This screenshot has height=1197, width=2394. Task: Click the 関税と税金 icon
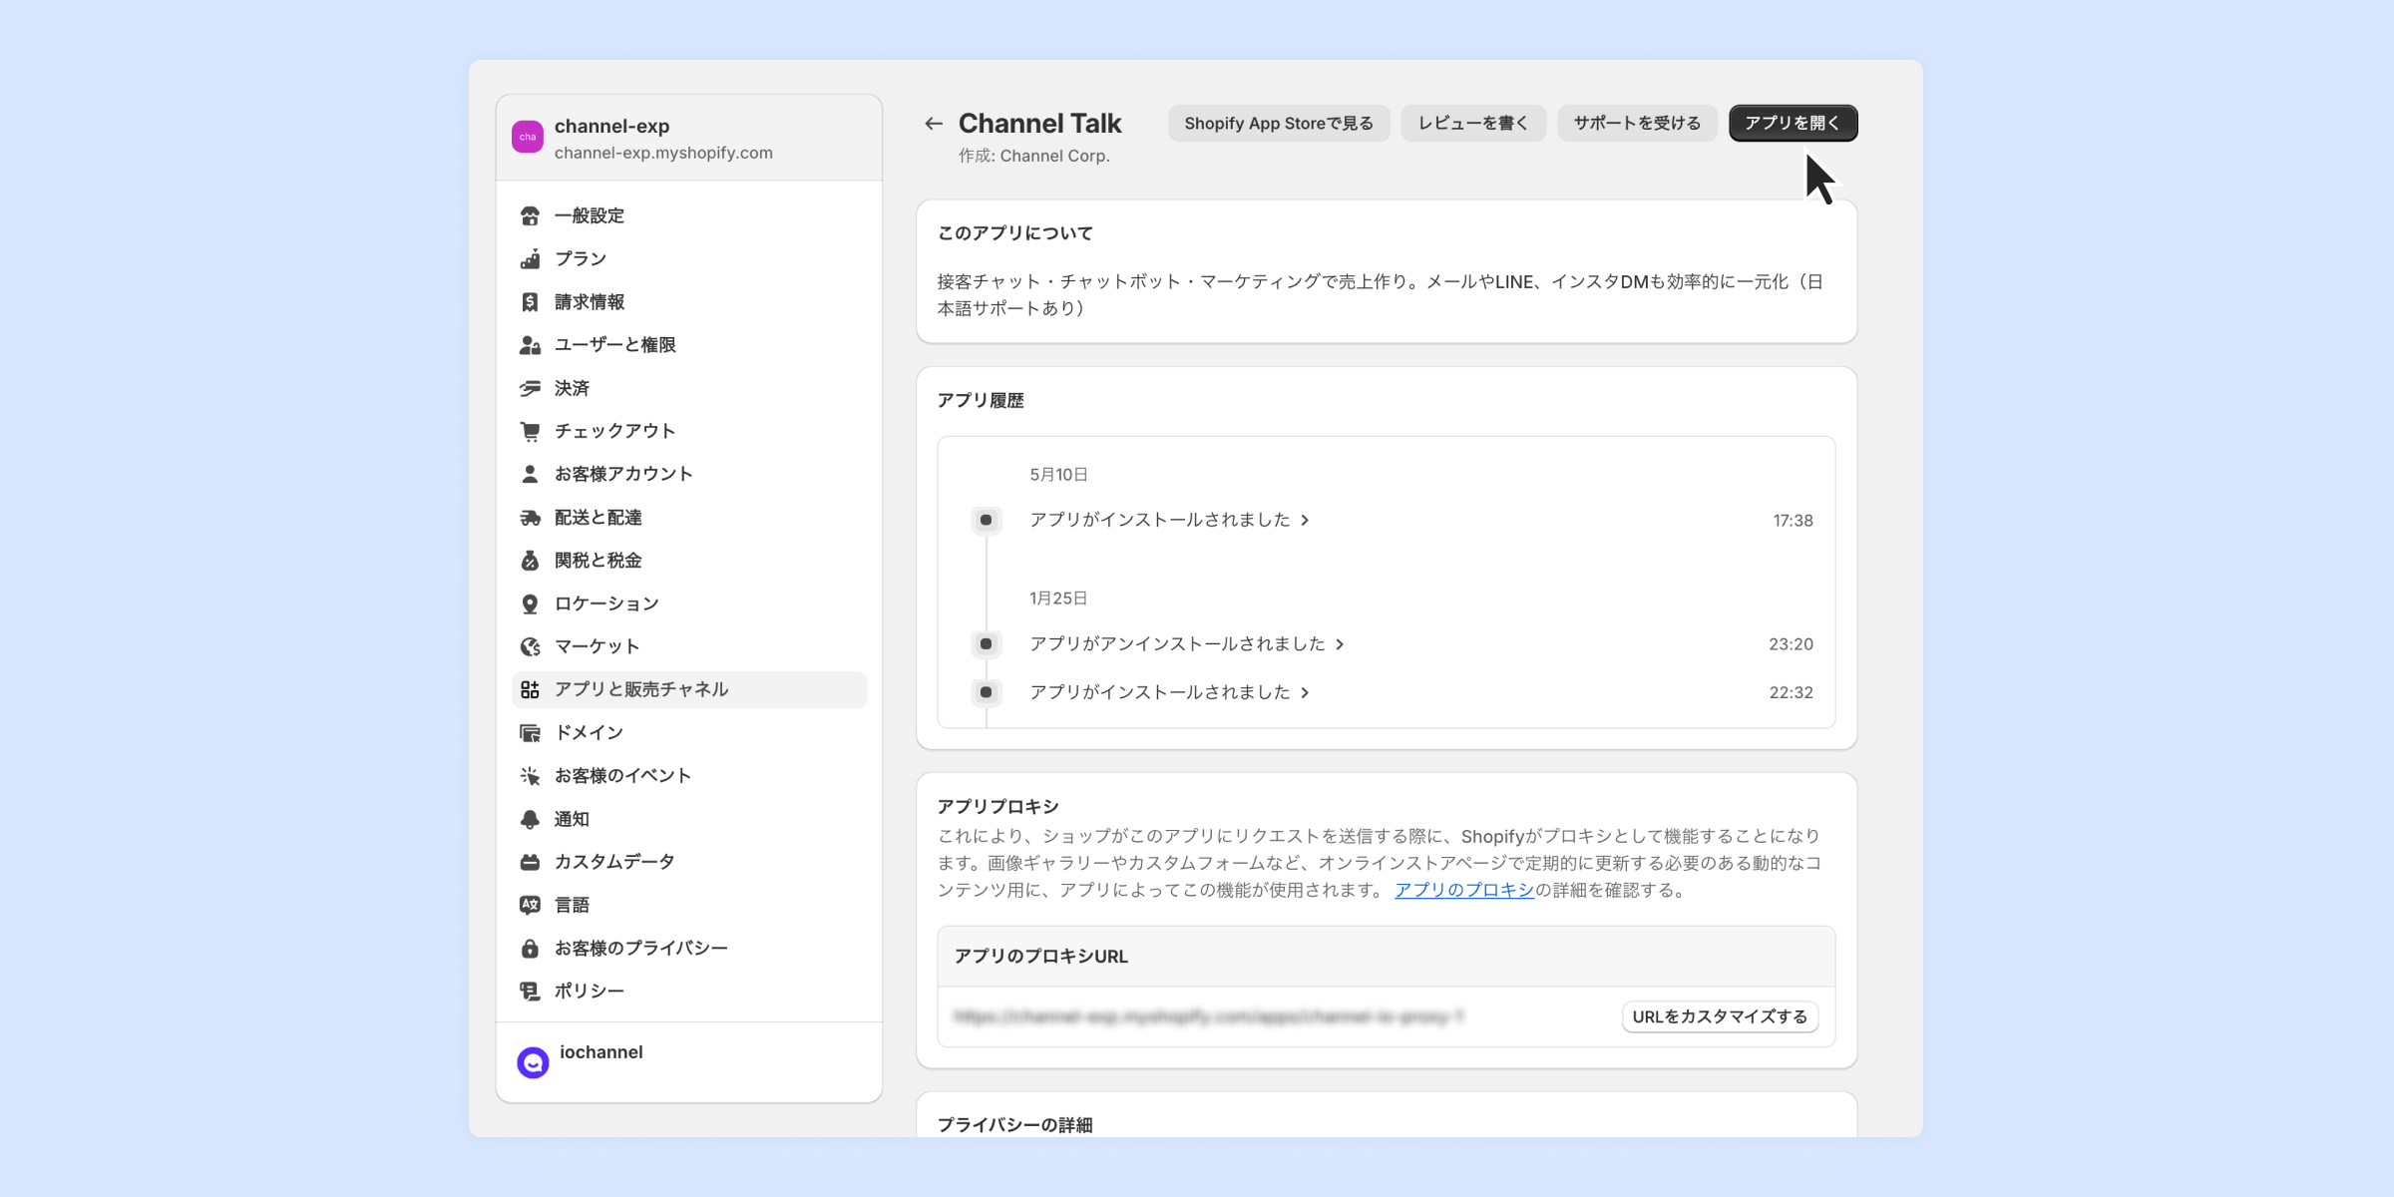click(530, 561)
